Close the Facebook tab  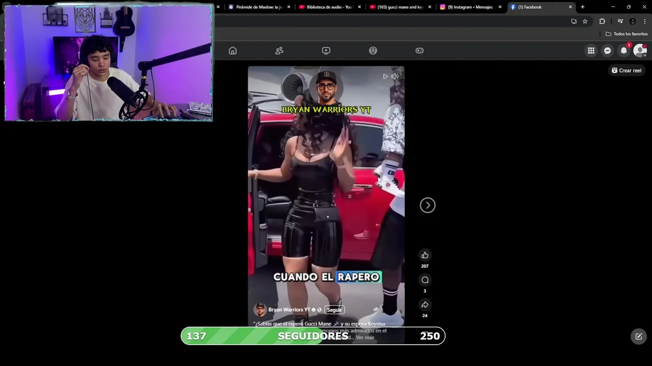(570, 7)
